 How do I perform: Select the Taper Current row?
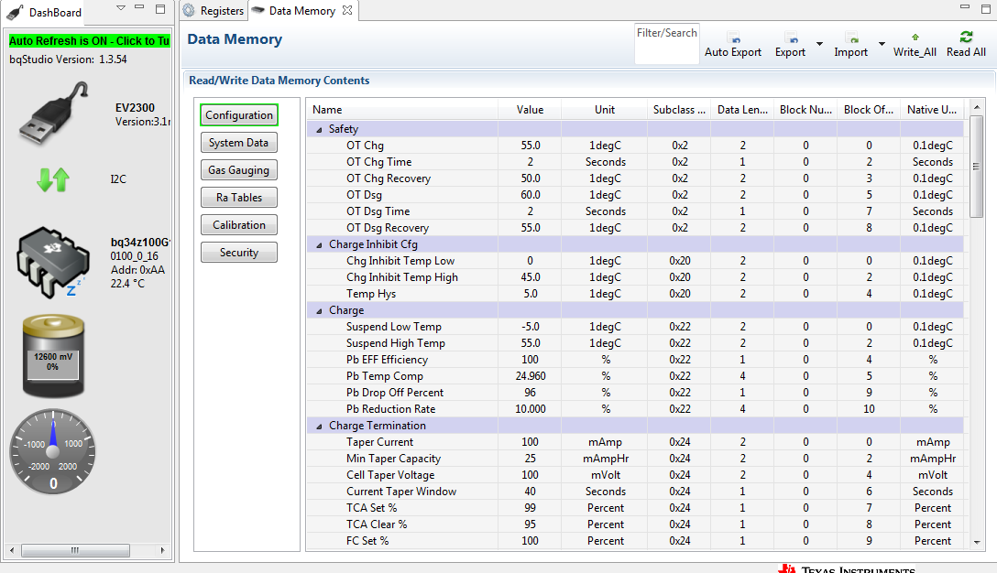(x=635, y=443)
